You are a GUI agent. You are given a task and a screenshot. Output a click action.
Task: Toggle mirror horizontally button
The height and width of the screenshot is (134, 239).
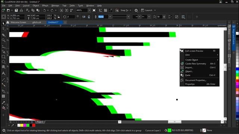[x=84, y=17]
